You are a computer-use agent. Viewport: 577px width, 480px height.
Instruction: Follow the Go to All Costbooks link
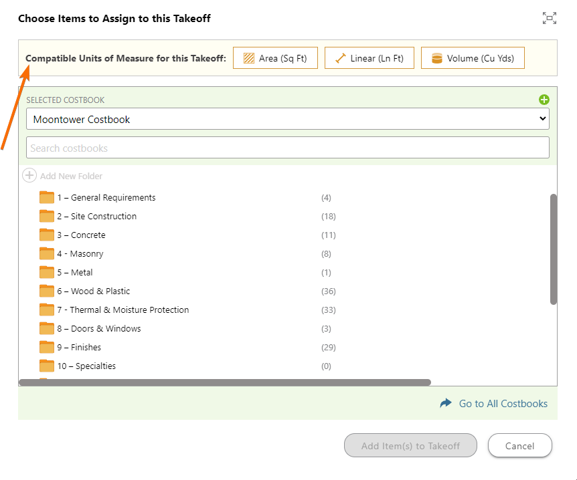[x=503, y=404]
